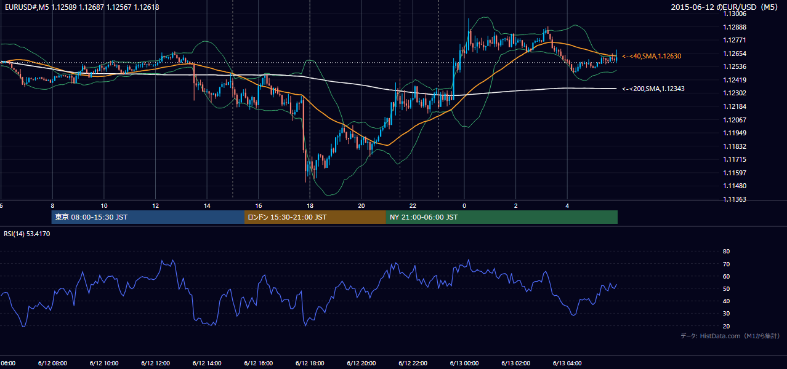Viewport: 787px width, 369px height.
Task: Click the 6/12 08:00 bottom time label
Action: pyautogui.click(x=52, y=363)
